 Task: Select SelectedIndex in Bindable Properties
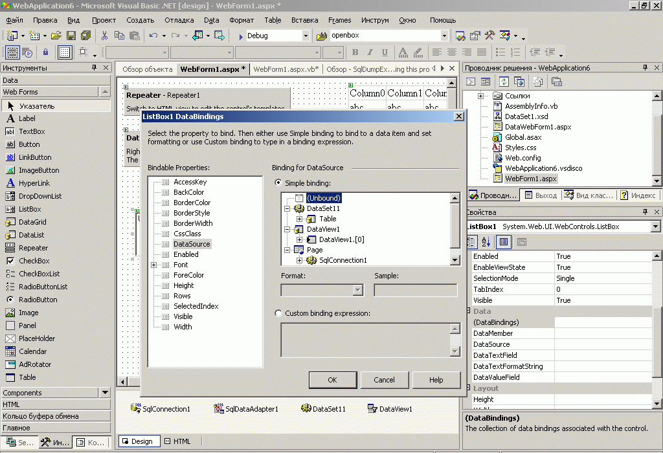point(196,306)
